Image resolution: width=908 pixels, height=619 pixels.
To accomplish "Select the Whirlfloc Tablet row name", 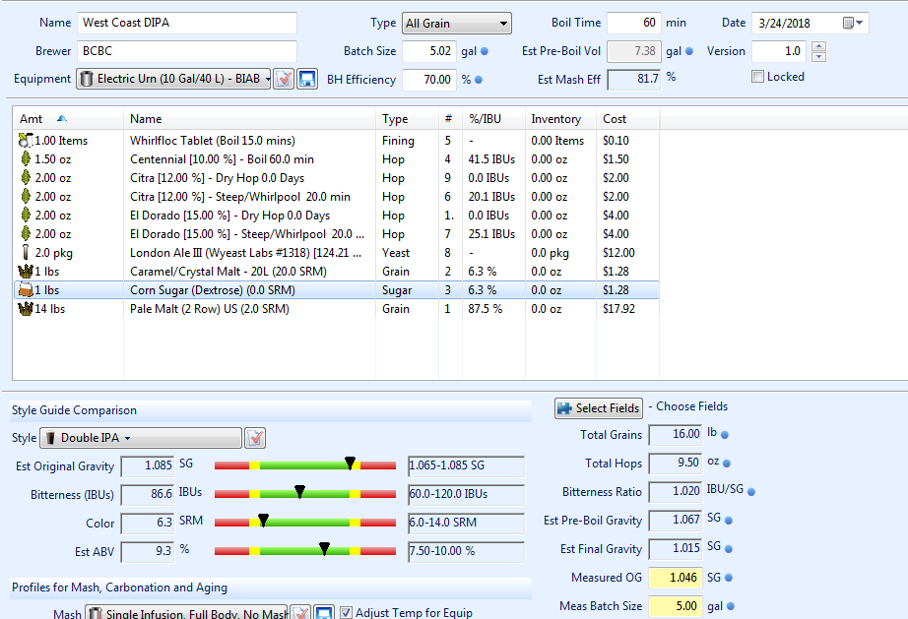I will point(213,141).
